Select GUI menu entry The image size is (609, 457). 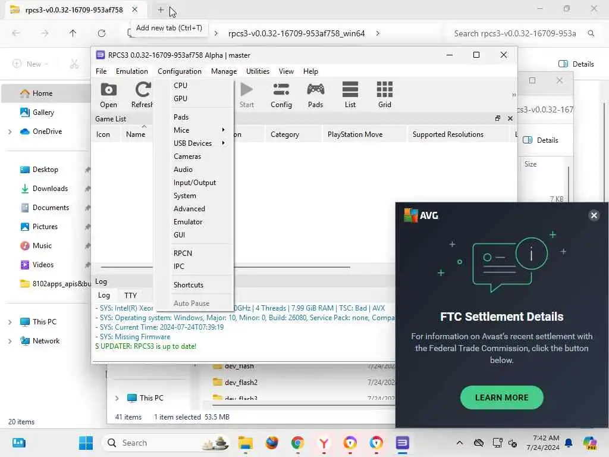coord(195,235)
